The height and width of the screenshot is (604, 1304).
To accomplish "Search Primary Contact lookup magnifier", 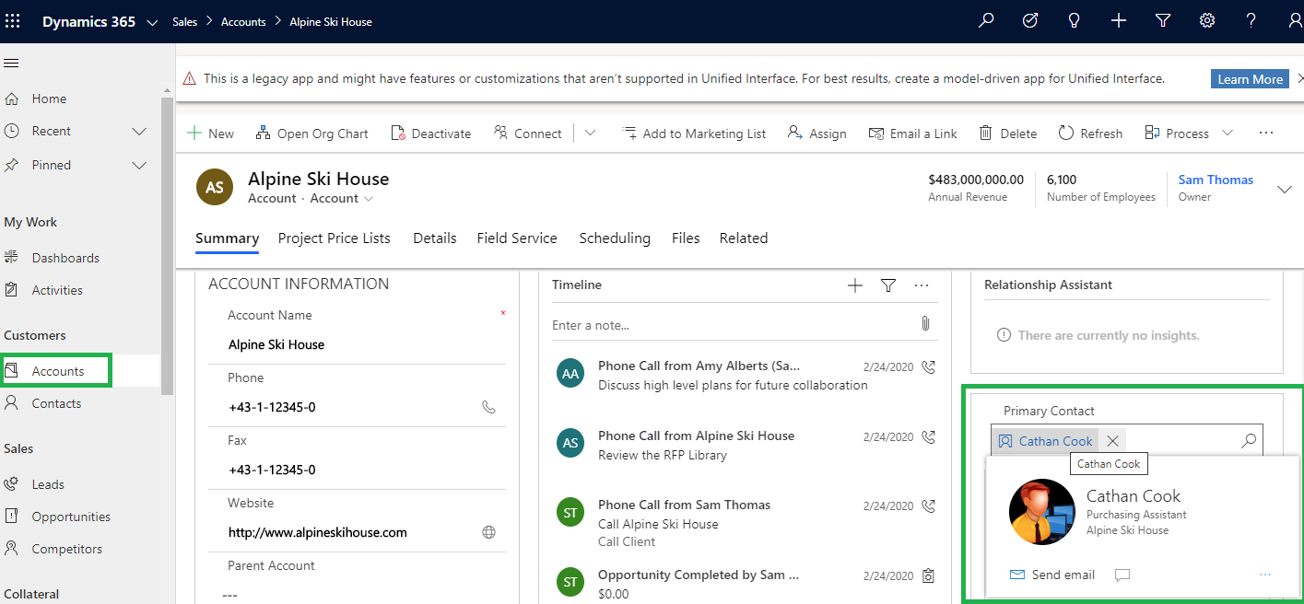I will (x=1249, y=441).
